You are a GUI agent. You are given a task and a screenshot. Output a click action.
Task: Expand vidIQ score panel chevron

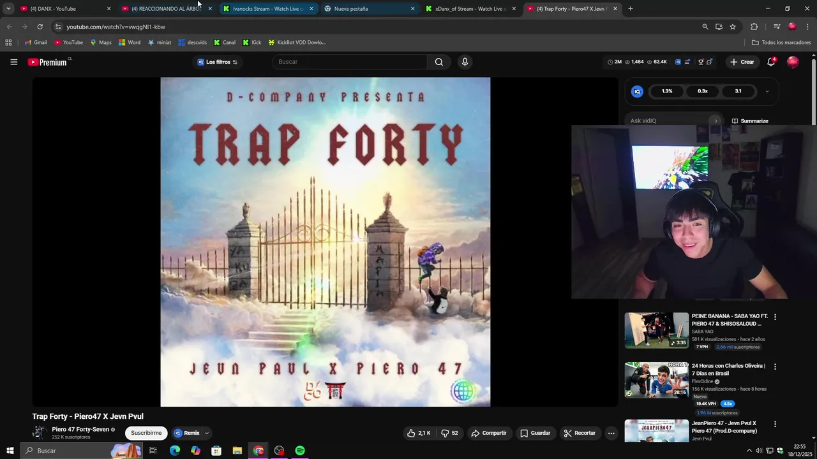pos(767,91)
